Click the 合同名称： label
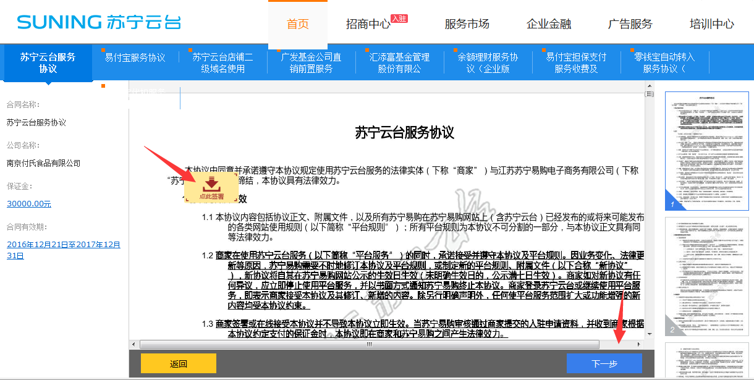This screenshot has width=754, height=380. (x=23, y=104)
